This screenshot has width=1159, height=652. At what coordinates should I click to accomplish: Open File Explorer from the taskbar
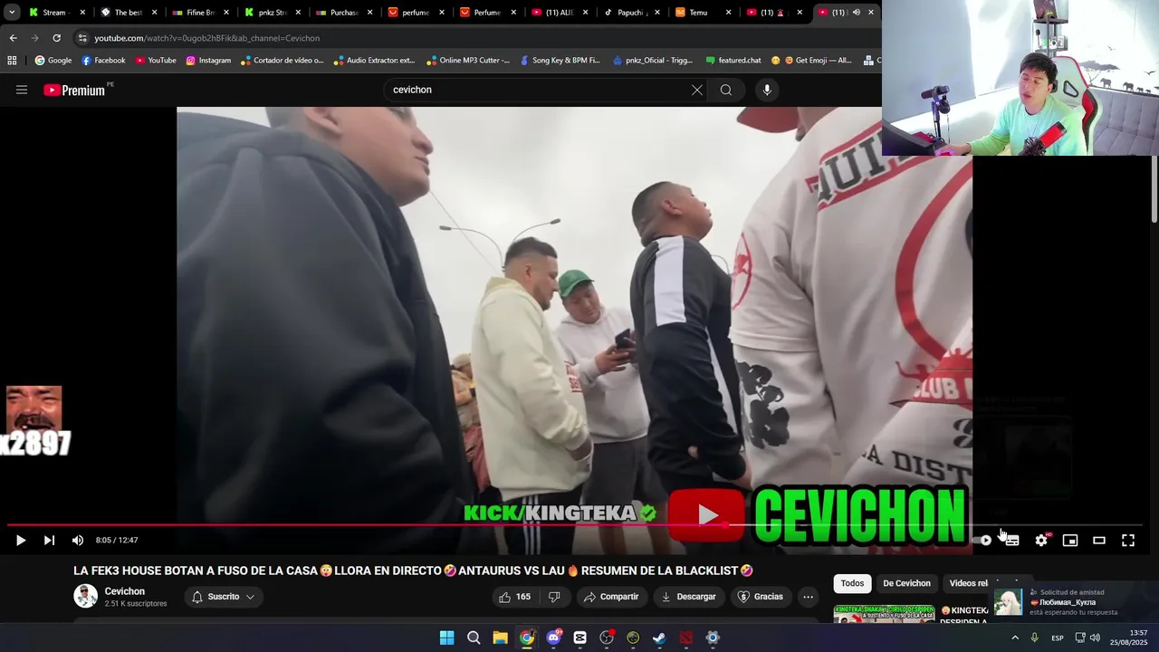pyautogui.click(x=500, y=638)
